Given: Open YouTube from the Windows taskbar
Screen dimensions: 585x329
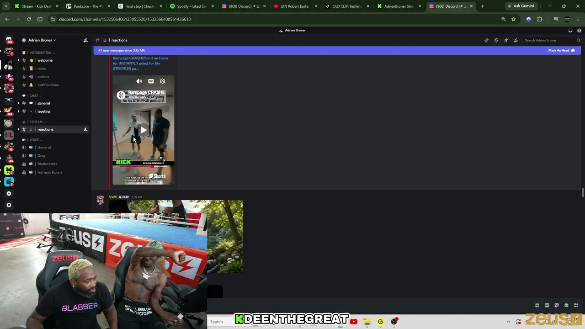Looking at the screenshot, I should [354, 322].
